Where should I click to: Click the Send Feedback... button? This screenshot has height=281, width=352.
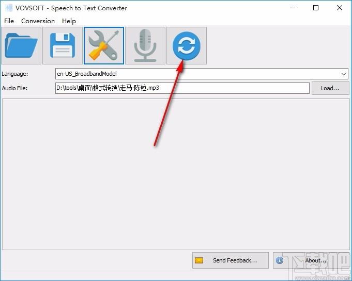point(231,260)
